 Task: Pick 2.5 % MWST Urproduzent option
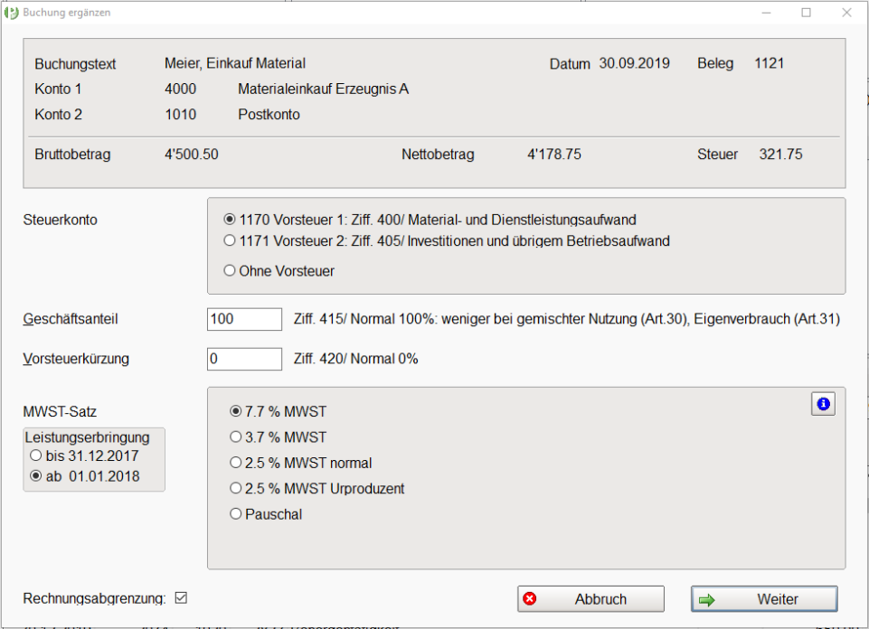236,488
